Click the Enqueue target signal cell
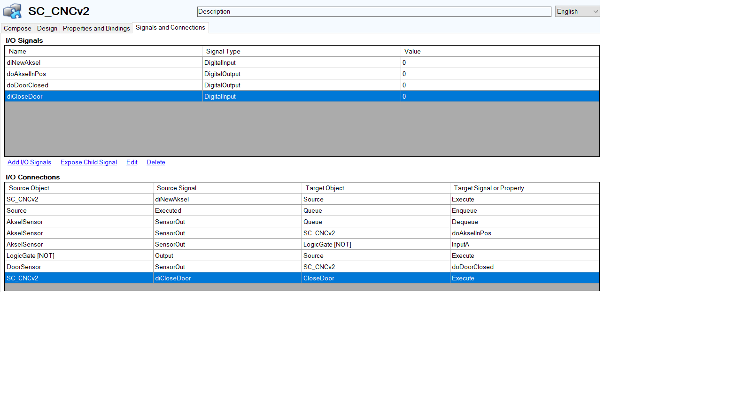 coord(525,210)
